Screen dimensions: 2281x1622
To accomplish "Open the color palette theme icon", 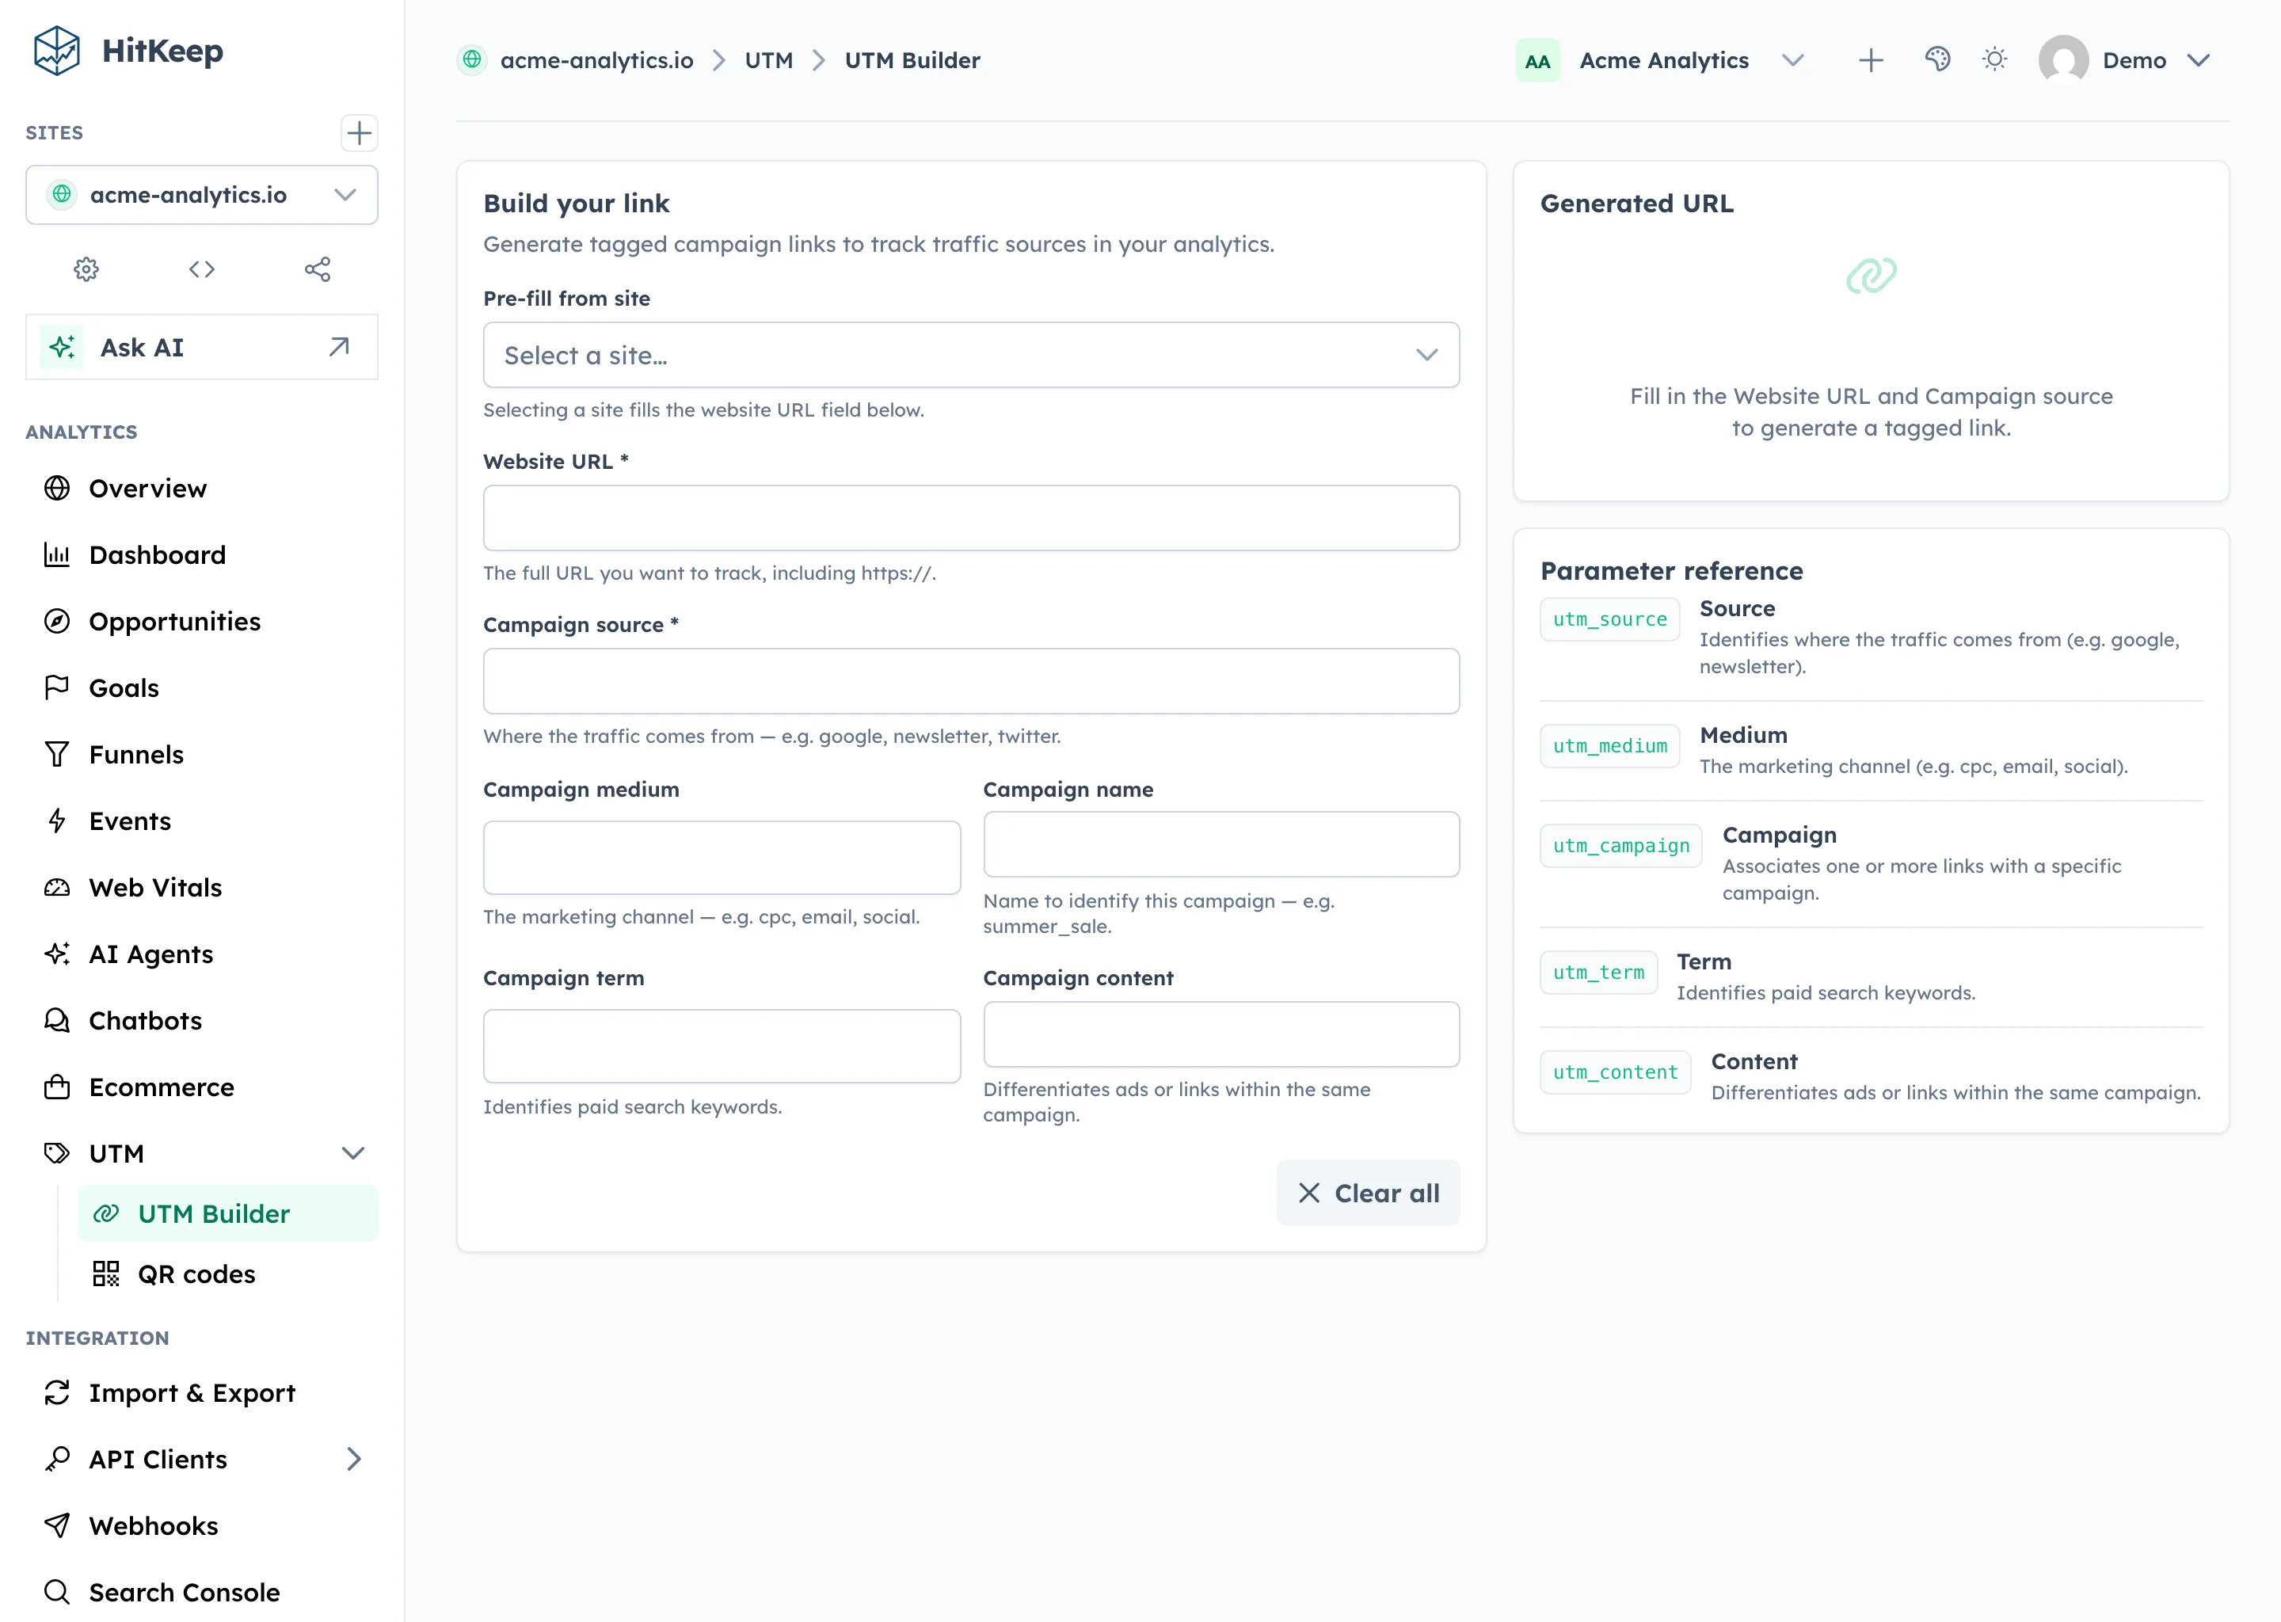I will coord(1937,60).
